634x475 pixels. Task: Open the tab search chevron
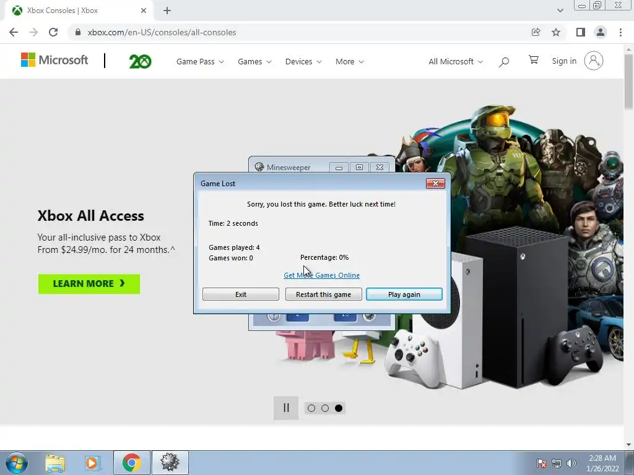click(x=560, y=11)
